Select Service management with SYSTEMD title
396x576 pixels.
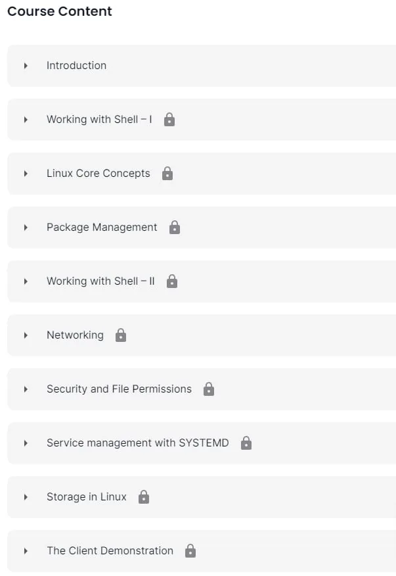[x=138, y=443]
